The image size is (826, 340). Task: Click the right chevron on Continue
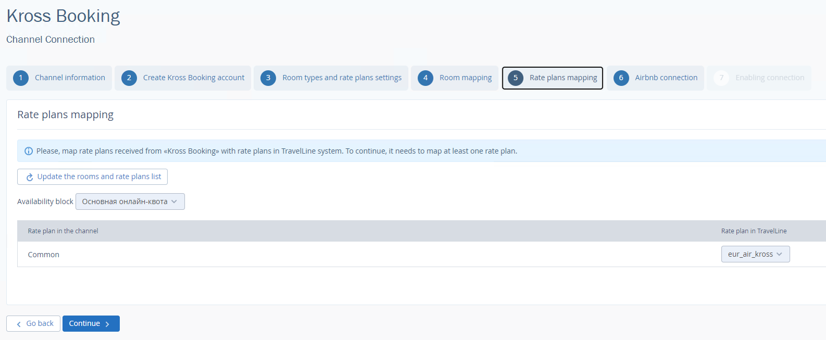tap(107, 324)
